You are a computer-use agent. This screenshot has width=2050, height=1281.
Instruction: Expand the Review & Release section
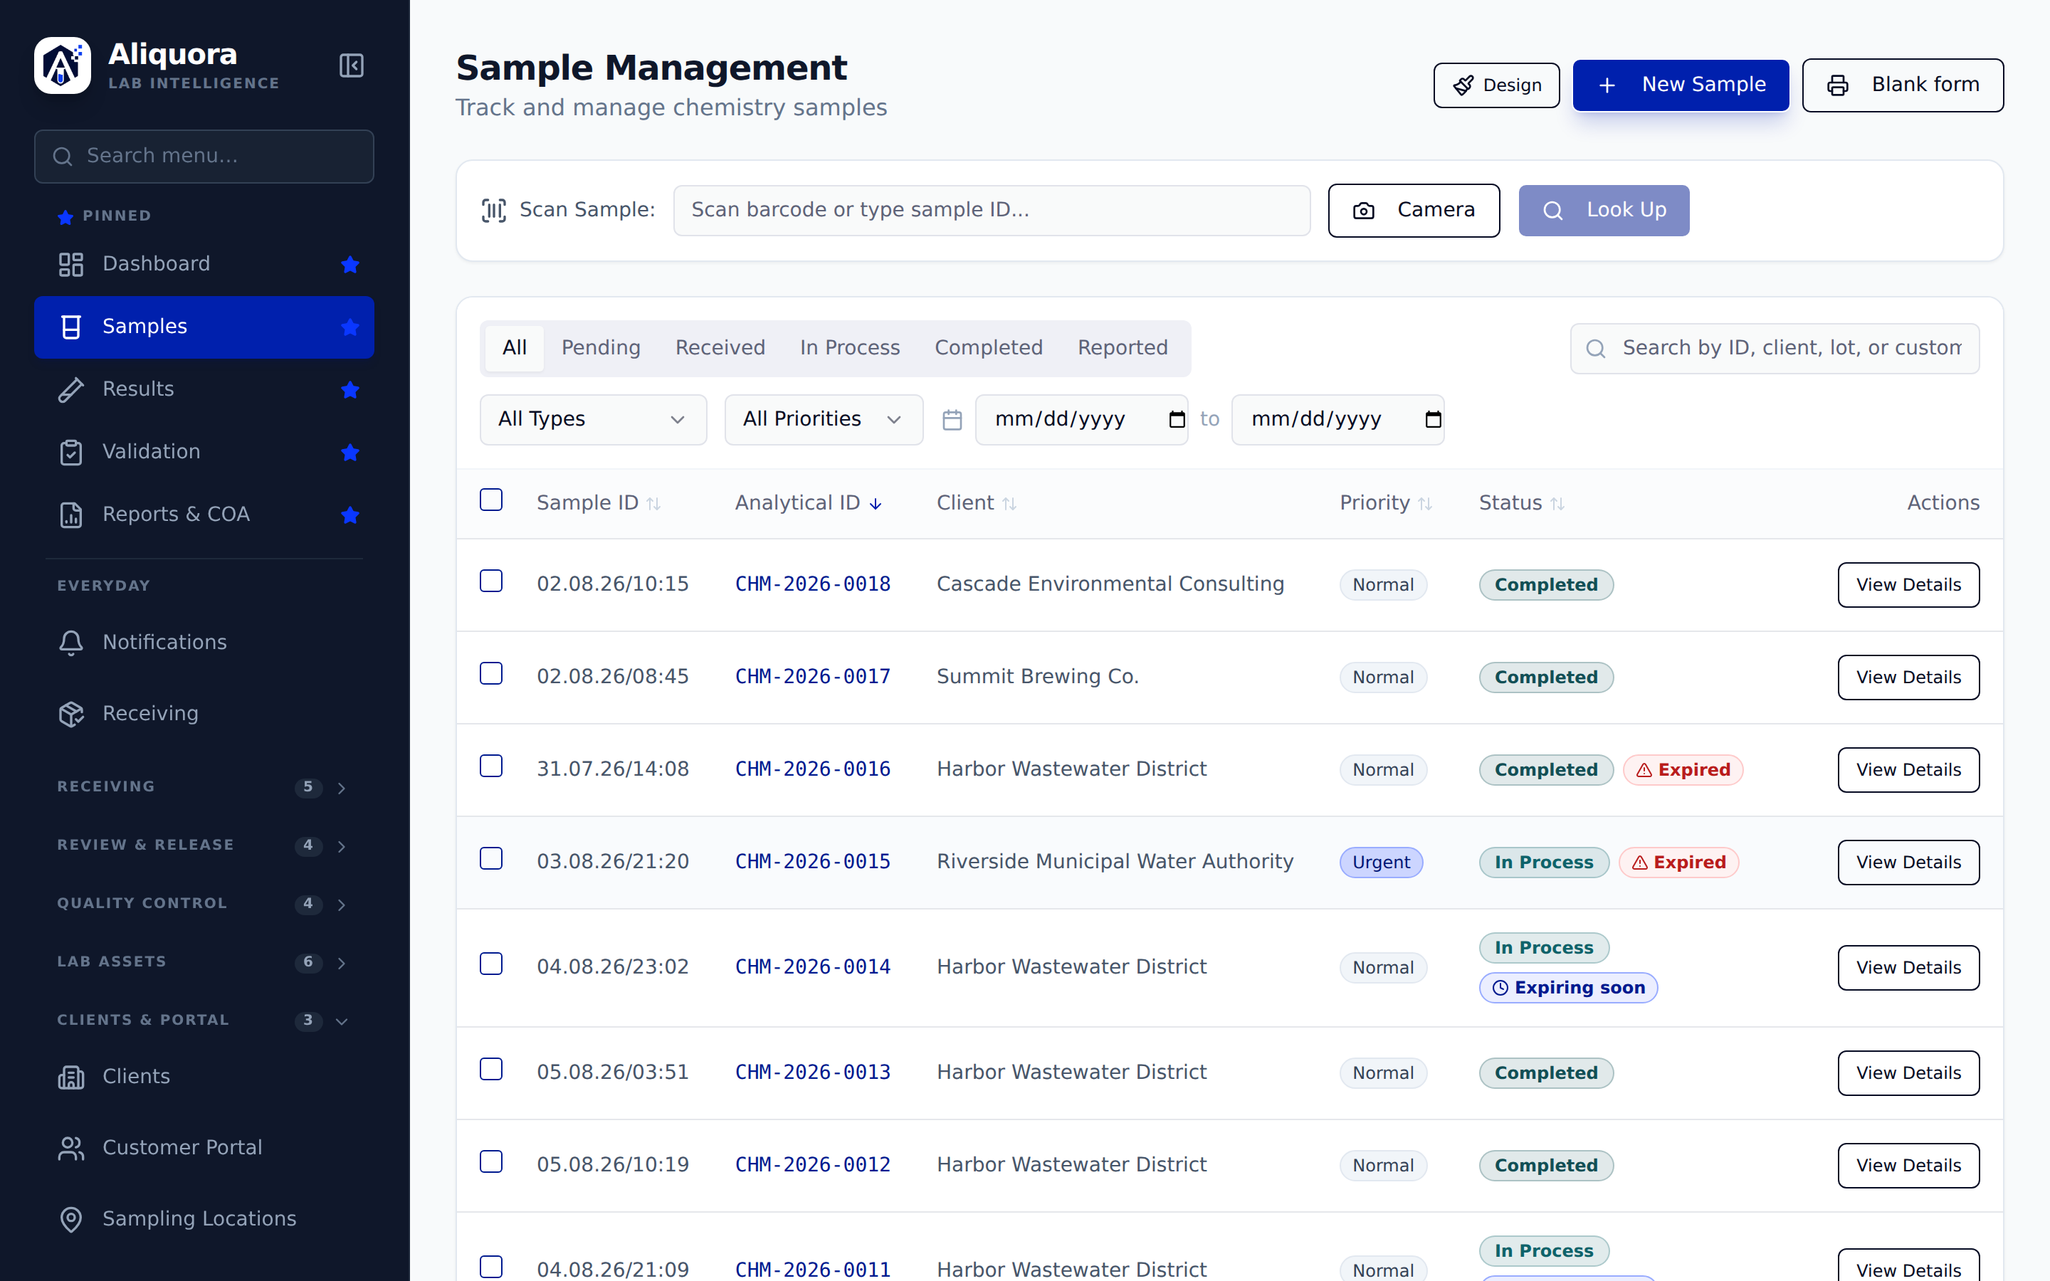pyautogui.click(x=204, y=845)
